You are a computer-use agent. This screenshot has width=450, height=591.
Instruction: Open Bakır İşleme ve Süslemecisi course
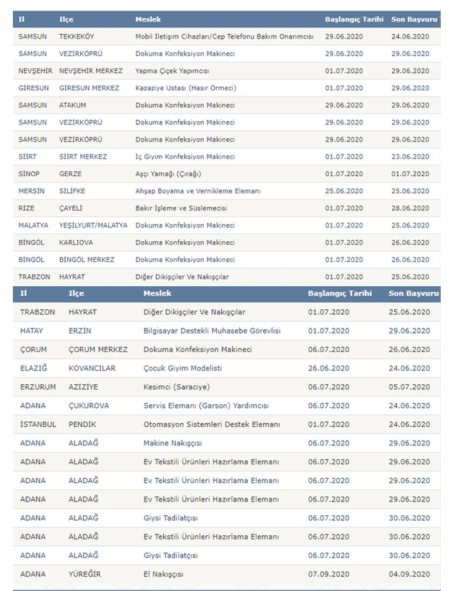pos(180,208)
